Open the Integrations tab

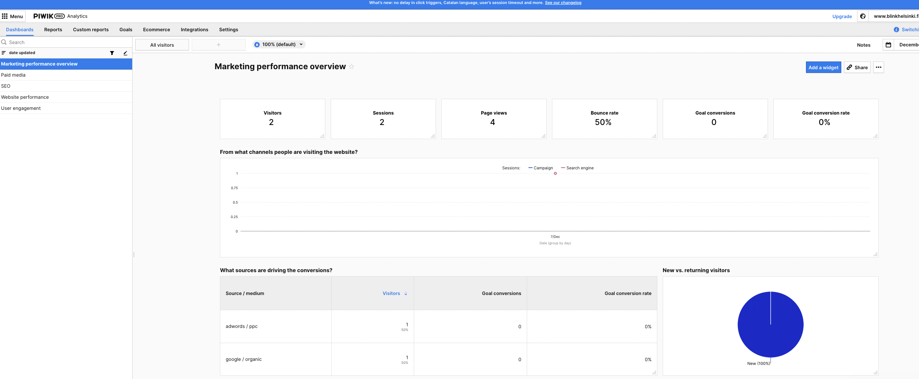(194, 30)
